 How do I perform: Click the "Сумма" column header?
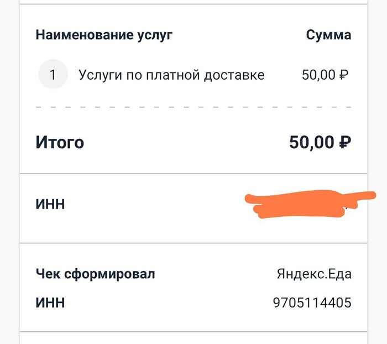coord(328,35)
